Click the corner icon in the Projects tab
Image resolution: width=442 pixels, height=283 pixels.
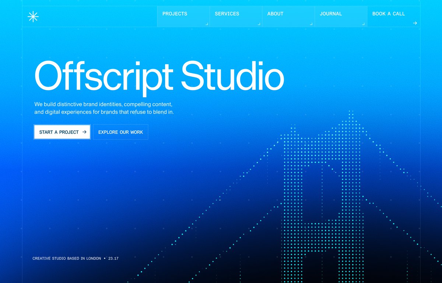(x=207, y=24)
